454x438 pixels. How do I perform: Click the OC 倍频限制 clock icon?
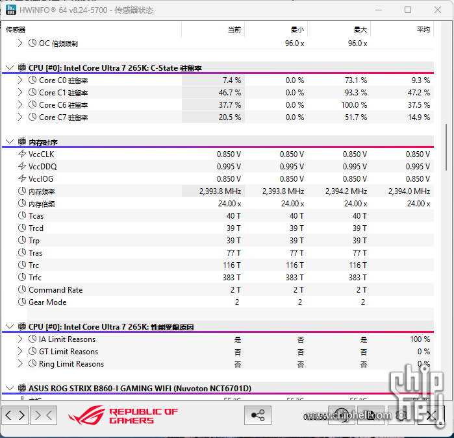(x=32, y=43)
